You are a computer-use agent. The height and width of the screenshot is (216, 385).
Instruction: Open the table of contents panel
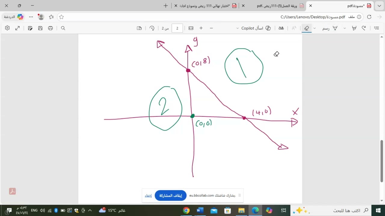click(x=377, y=28)
